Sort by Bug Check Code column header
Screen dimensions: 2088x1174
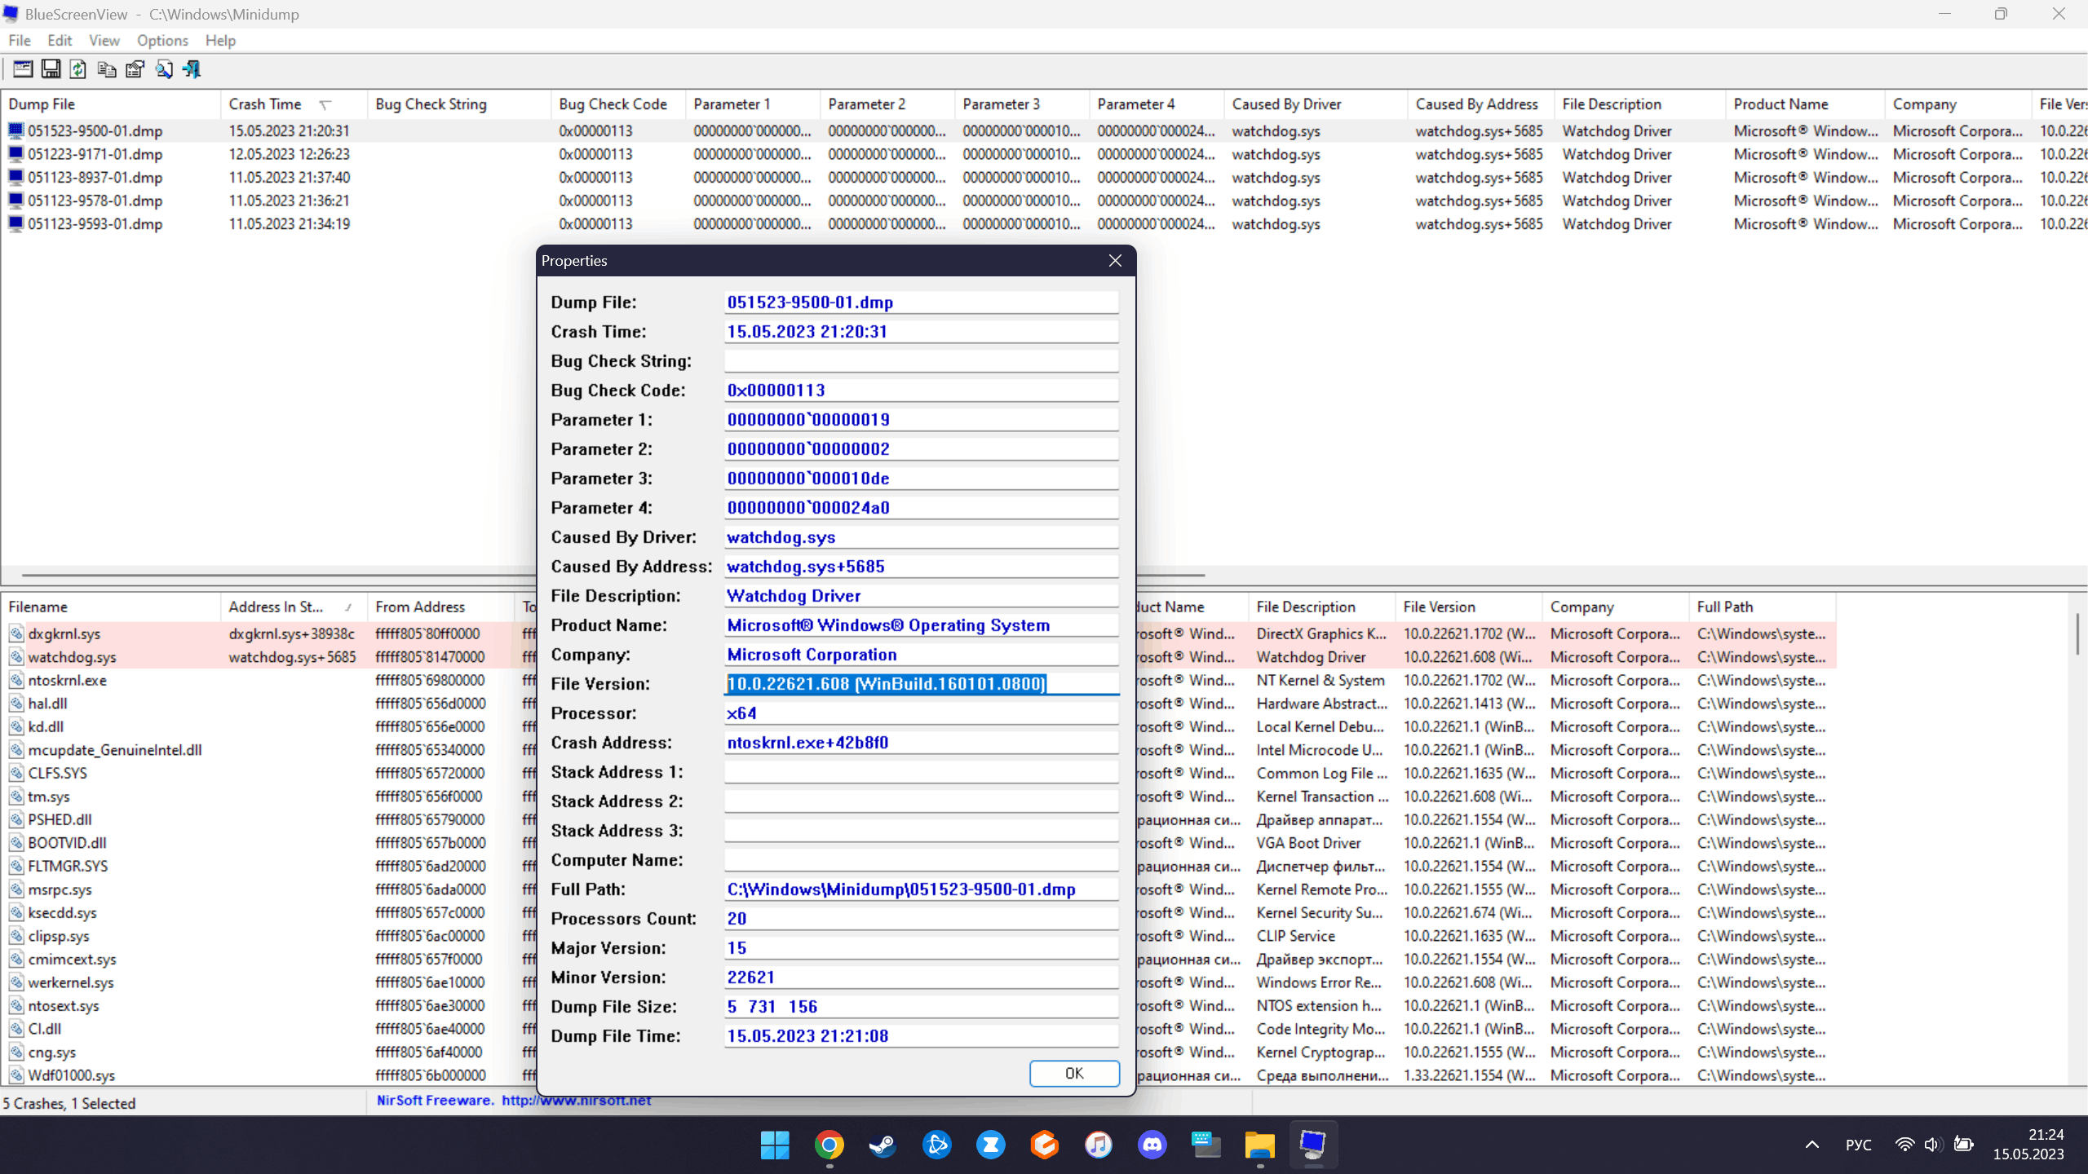(x=618, y=104)
